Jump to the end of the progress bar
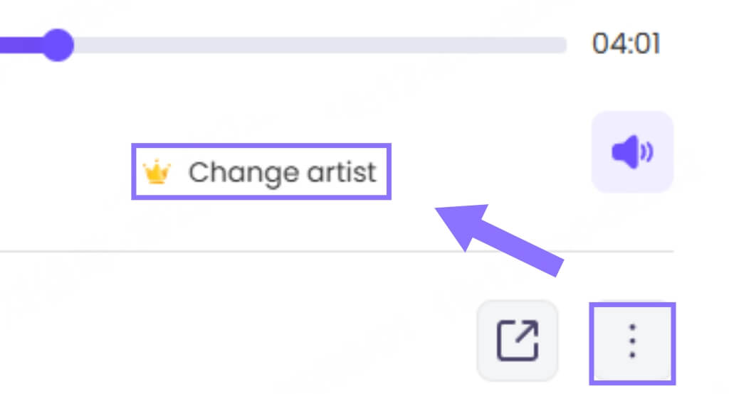Screen dimensions: 729x394 562,46
